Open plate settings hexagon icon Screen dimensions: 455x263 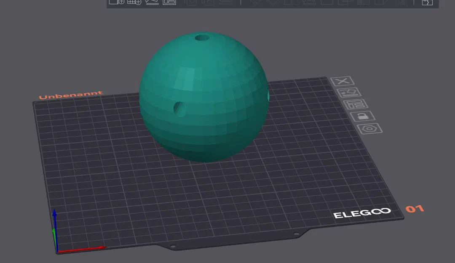(x=369, y=129)
